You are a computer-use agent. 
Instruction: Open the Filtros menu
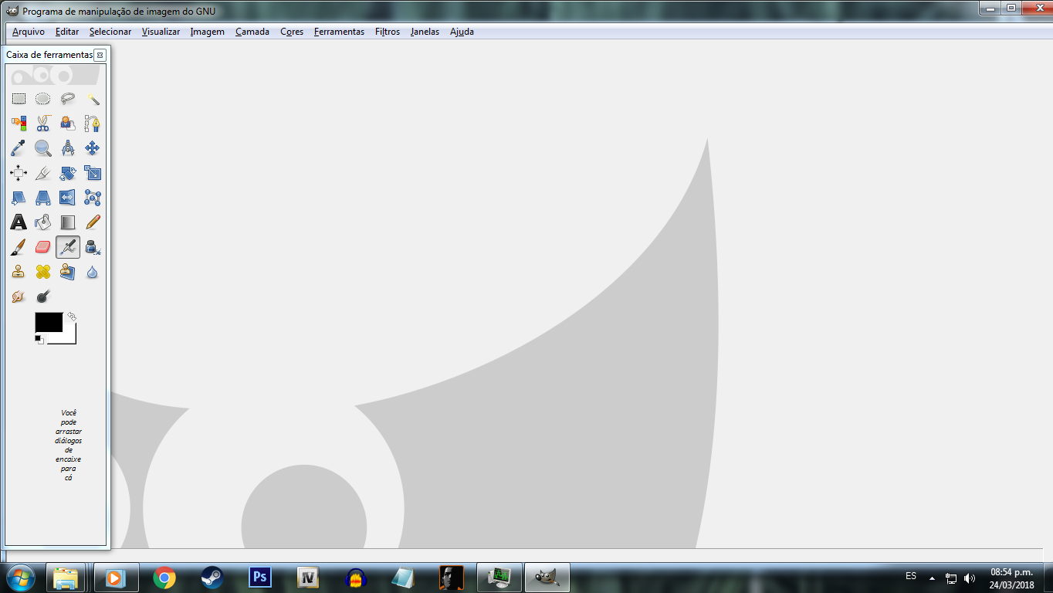(x=388, y=32)
